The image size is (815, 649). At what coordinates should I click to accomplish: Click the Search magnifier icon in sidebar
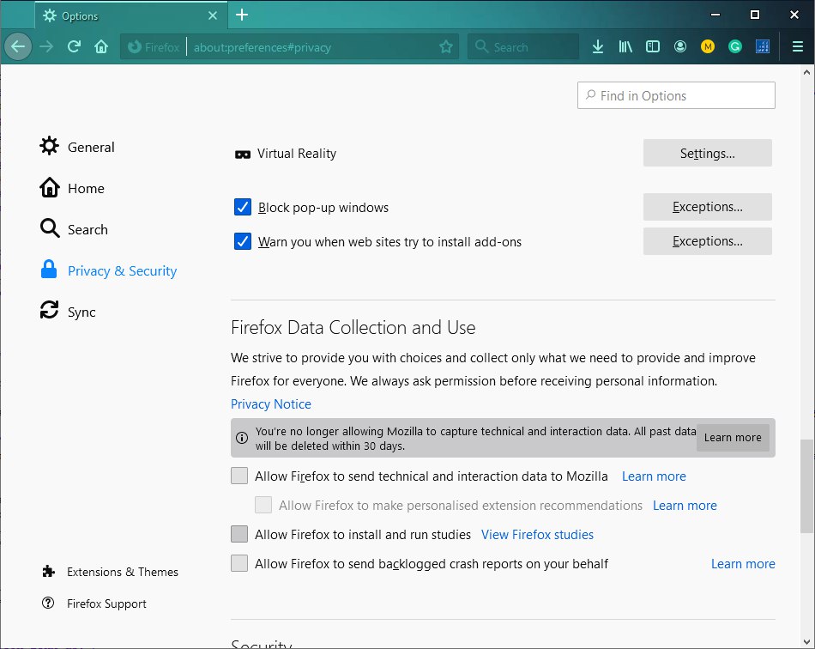click(50, 227)
